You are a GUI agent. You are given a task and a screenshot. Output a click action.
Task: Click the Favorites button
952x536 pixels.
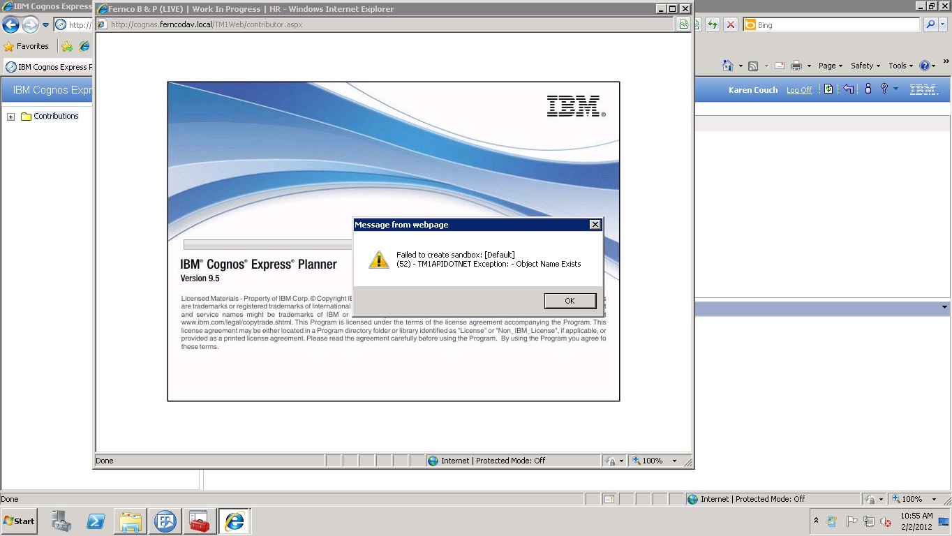[27, 46]
